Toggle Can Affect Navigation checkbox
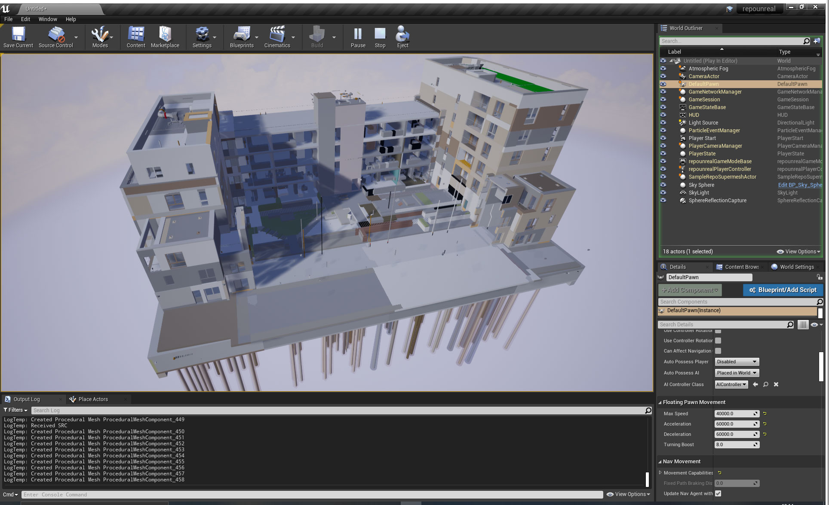The height and width of the screenshot is (505, 829). tap(718, 351)
